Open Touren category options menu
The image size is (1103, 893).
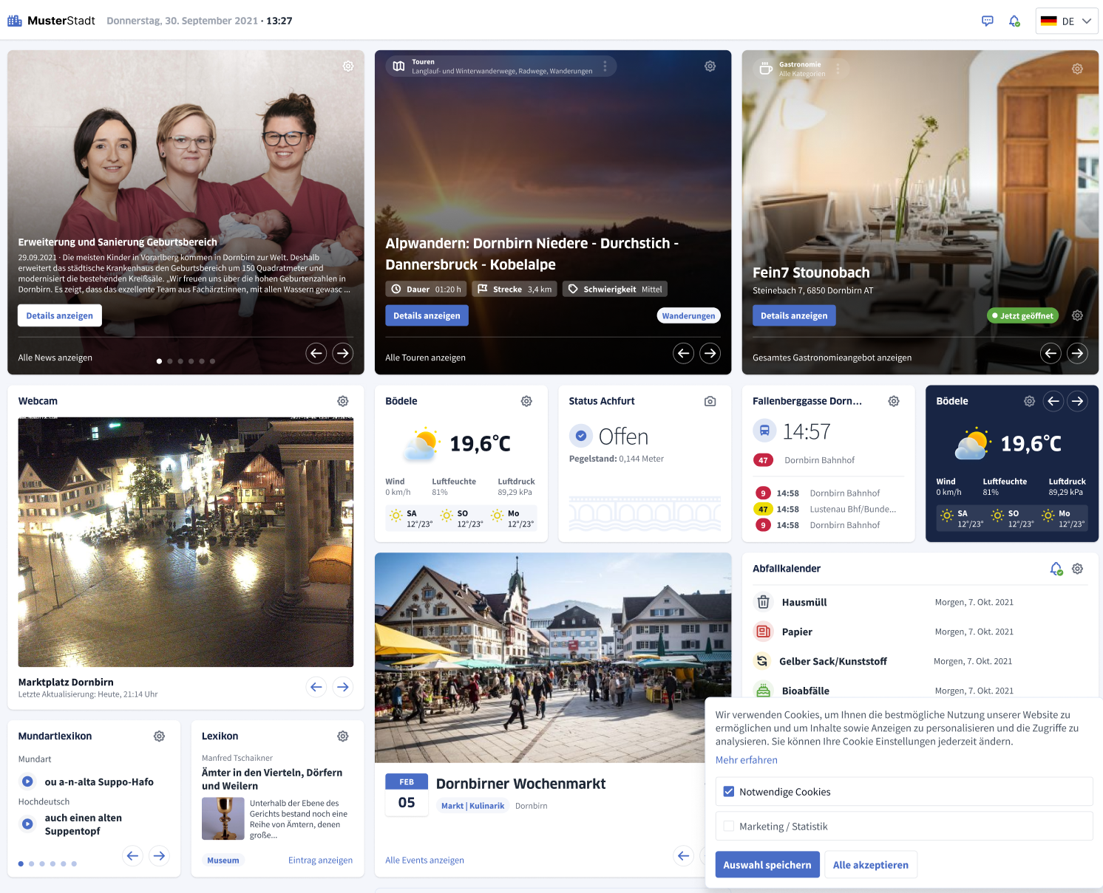[x=605, y=66]
